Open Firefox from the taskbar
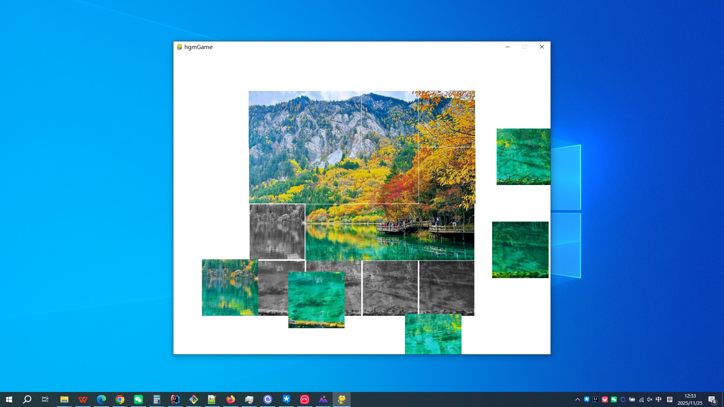 pos(230,399)
